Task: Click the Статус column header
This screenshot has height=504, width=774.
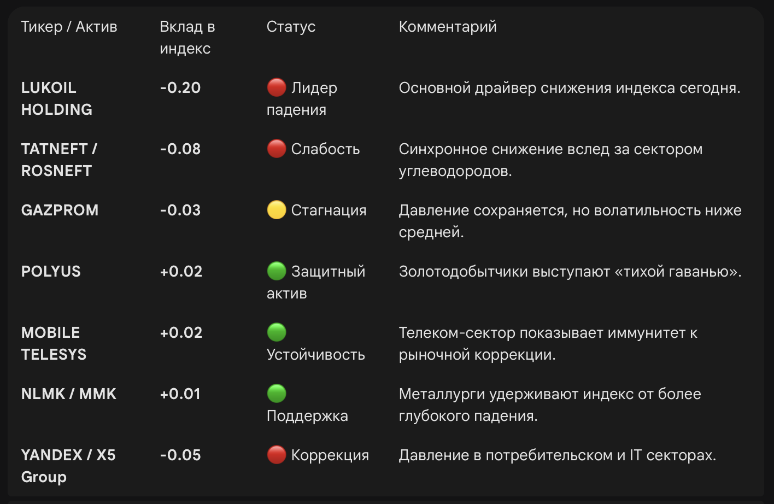Action: (291, 27)
